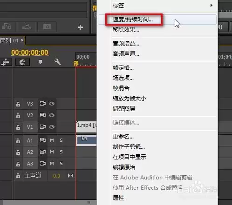Viewport: 232px width, 205px height.
Task: Hide track V1 with eye icon
Action: click(x=52, y=127)
